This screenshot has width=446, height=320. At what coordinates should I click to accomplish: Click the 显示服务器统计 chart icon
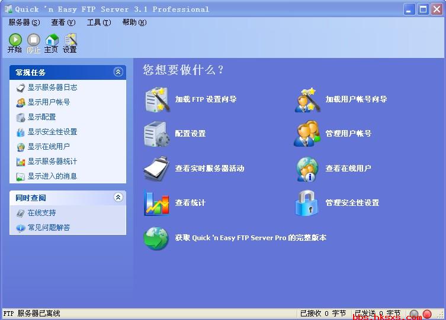click(21, 161)
